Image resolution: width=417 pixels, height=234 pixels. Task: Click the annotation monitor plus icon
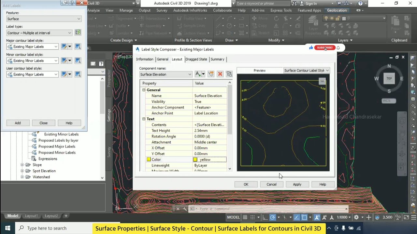(368, 217)
